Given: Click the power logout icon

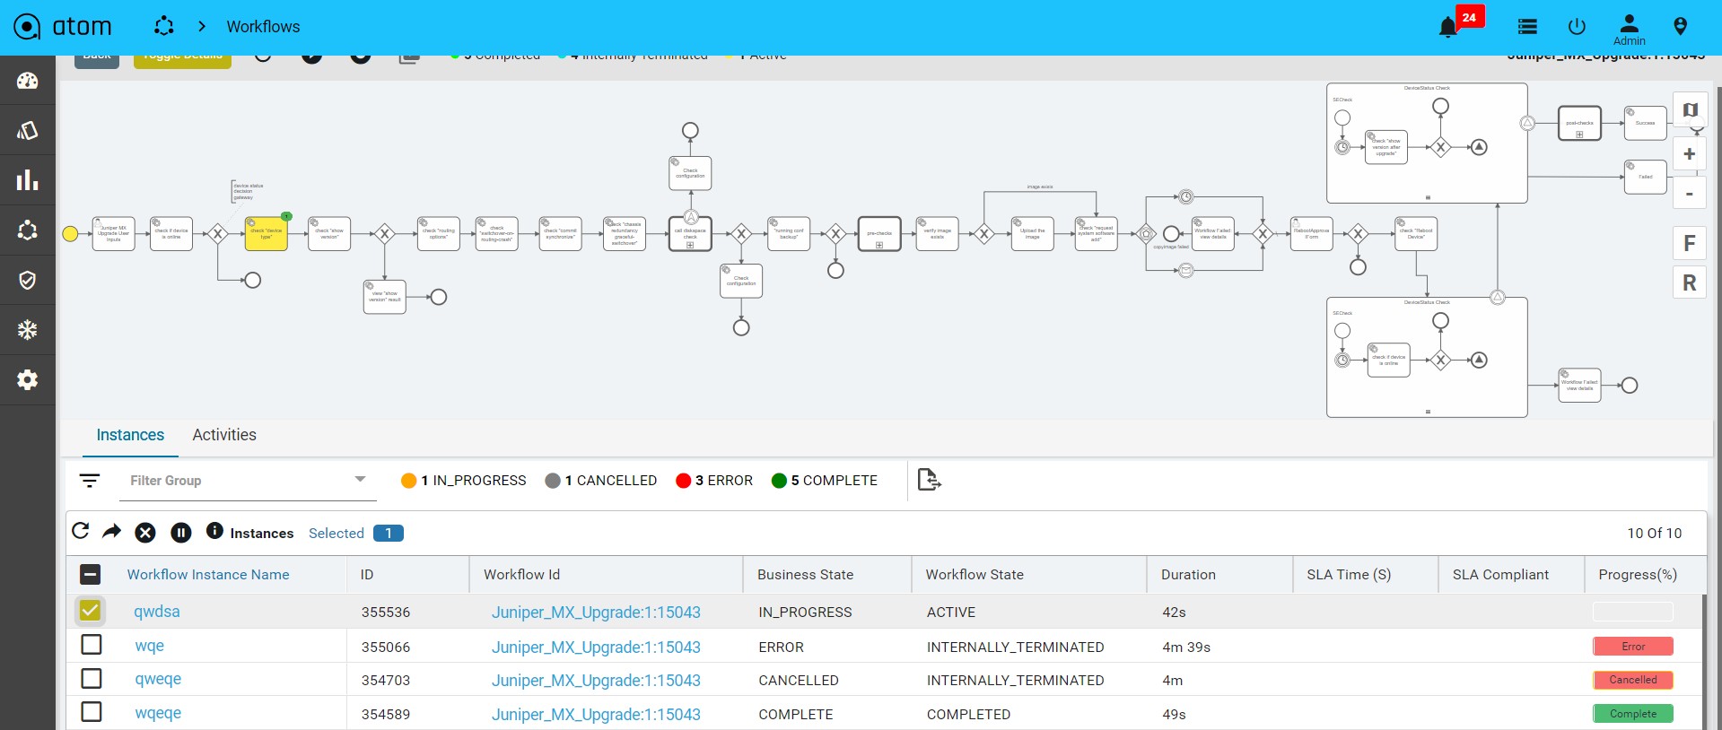Looking at the screenshot, I should (1577, 27).
